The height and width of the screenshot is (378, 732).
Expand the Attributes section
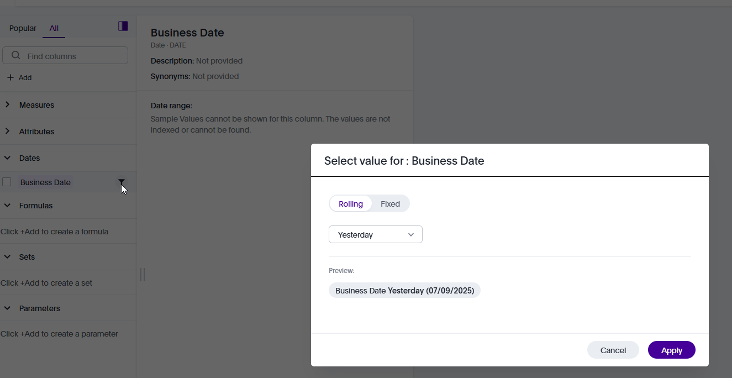click(x=7, y=131)
